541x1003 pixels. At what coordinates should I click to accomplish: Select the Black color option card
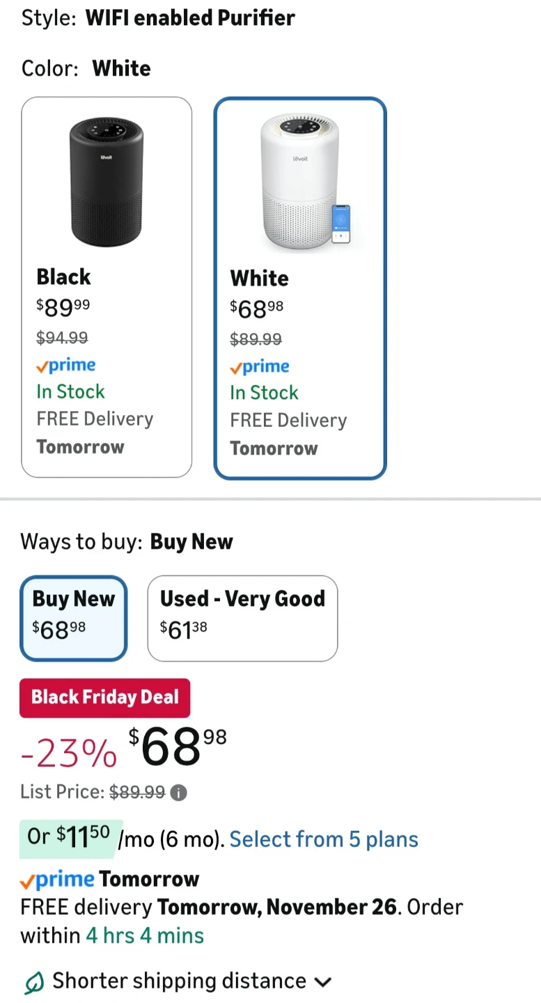click(107, 287)
